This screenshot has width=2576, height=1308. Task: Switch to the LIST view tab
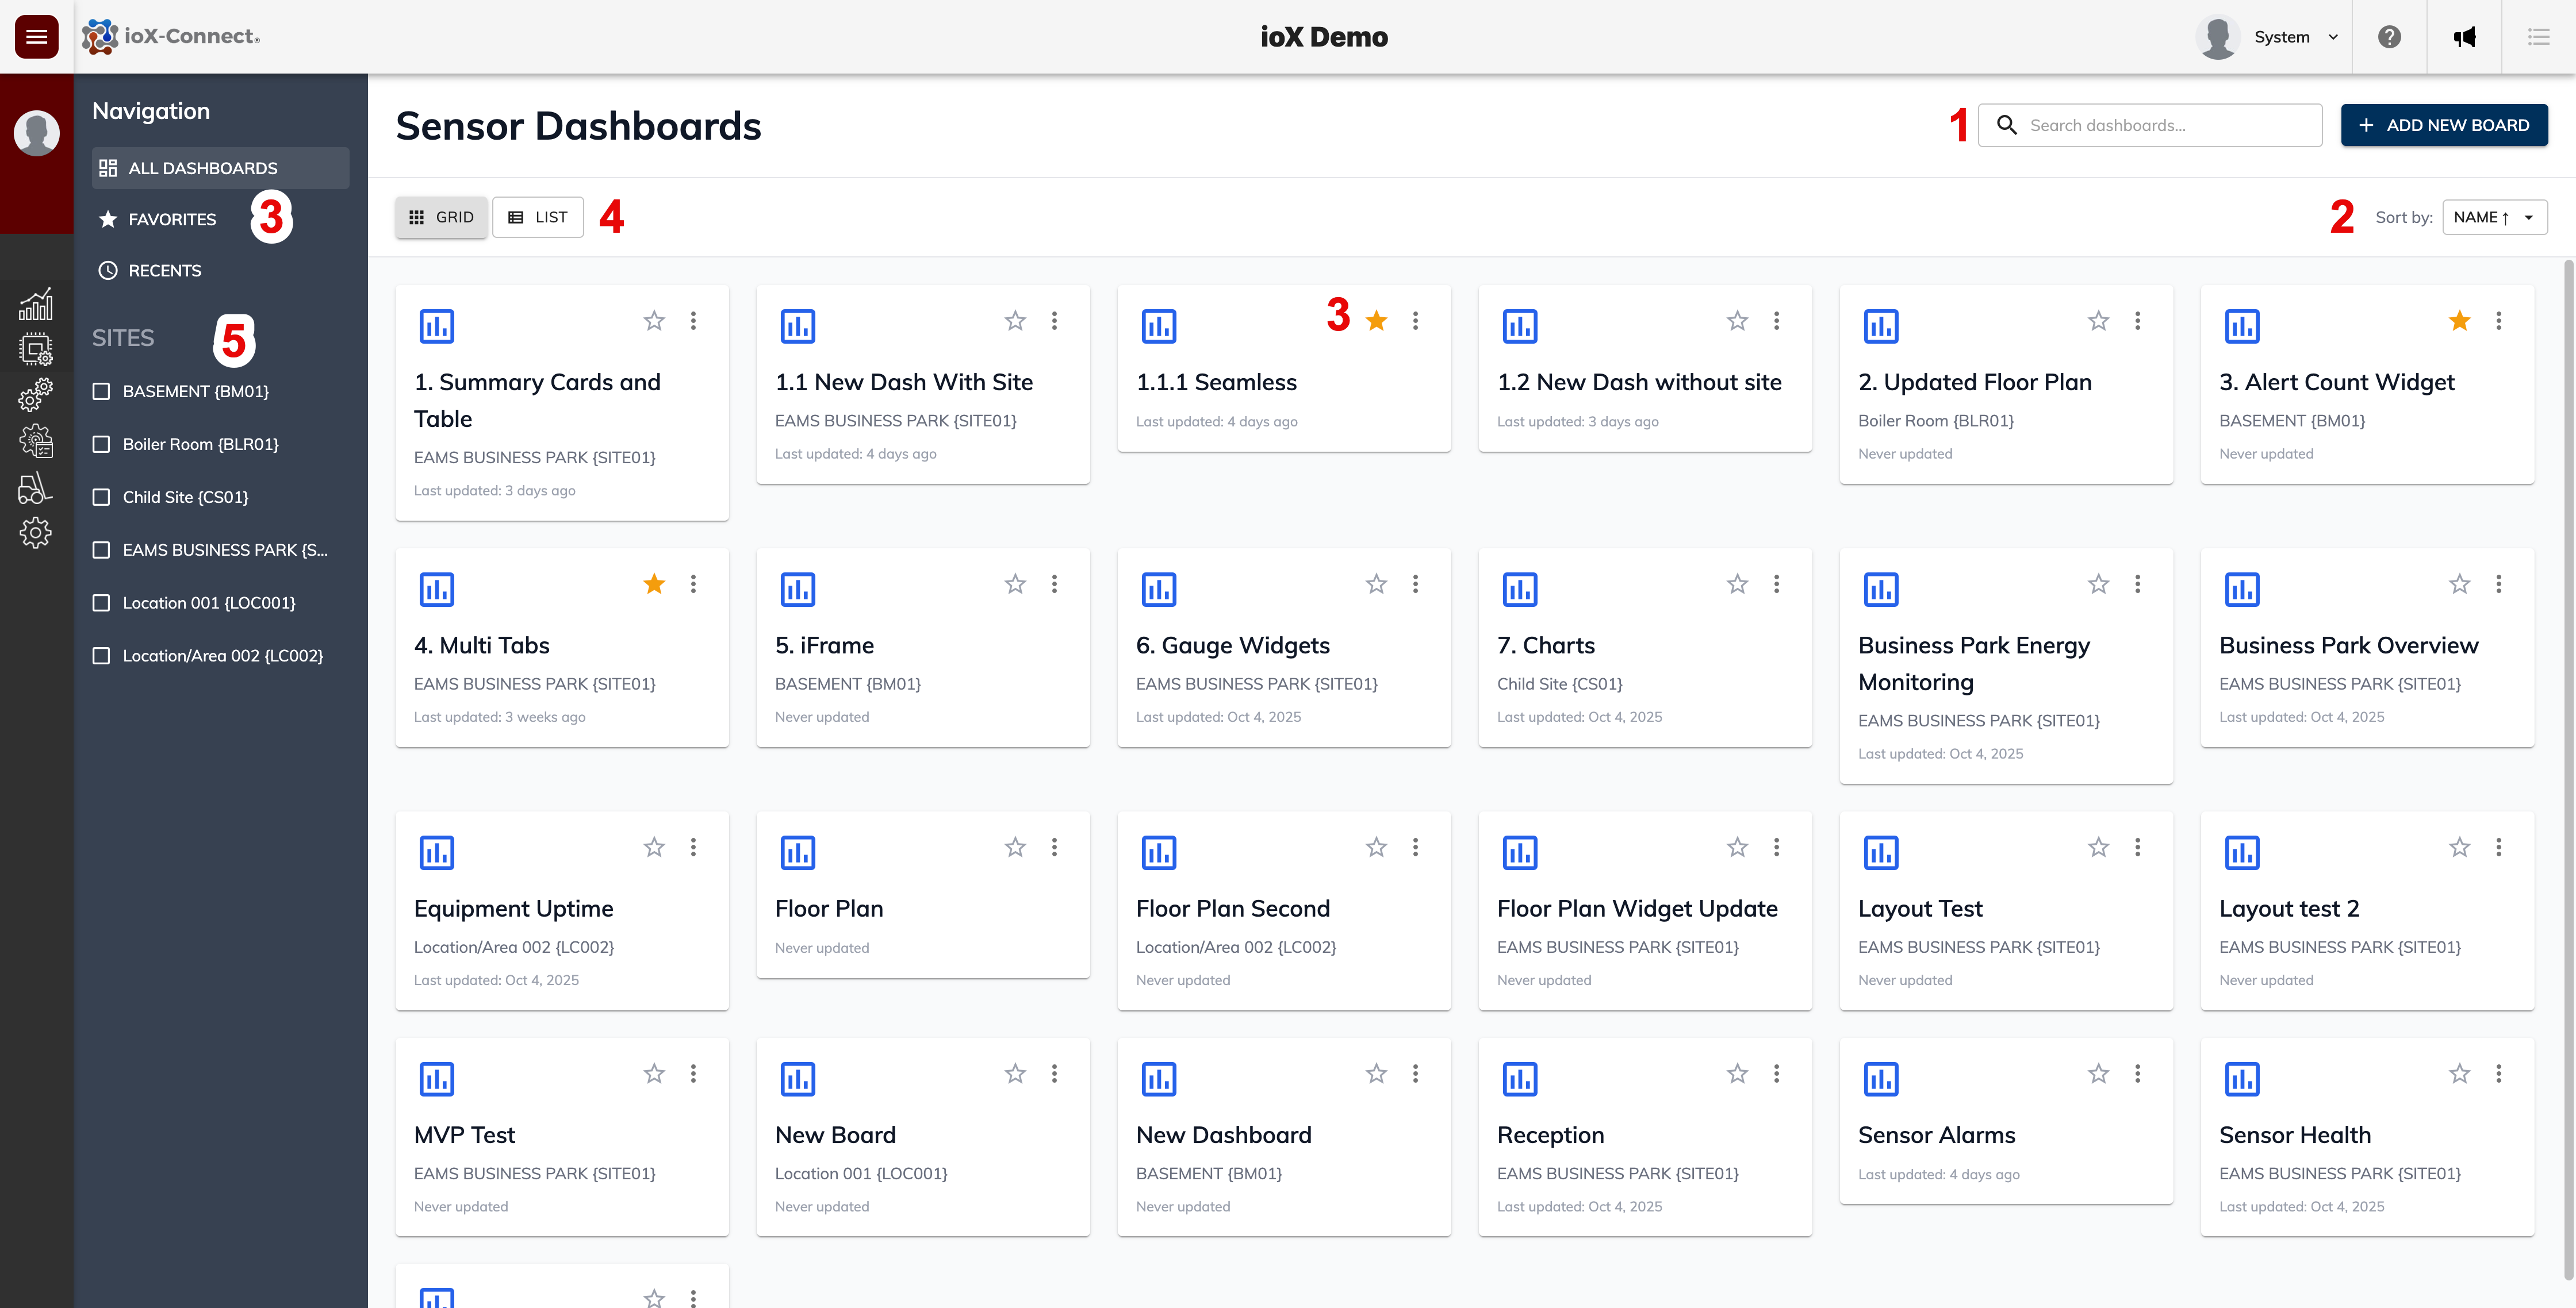(538, 217)
